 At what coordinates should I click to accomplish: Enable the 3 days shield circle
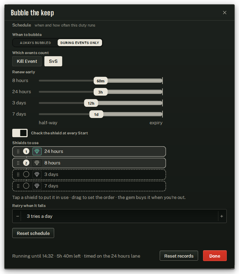pos(26,174)
